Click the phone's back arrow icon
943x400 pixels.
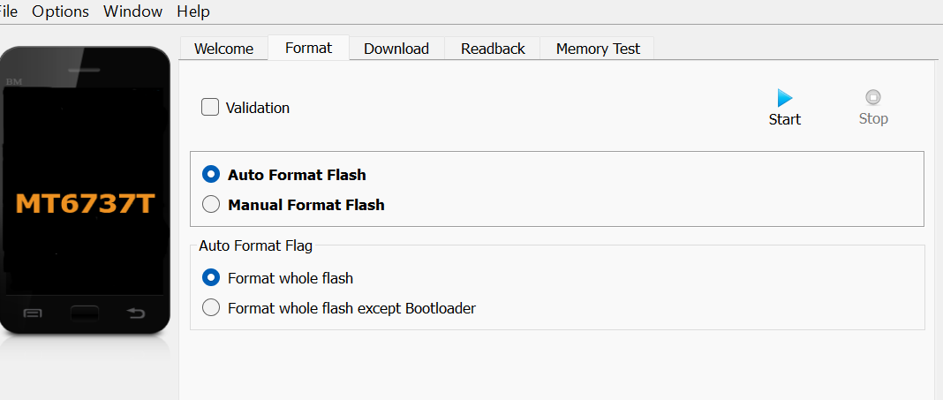136,313
